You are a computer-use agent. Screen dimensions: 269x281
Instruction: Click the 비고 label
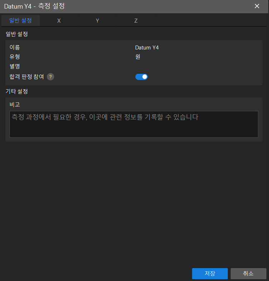15,105
